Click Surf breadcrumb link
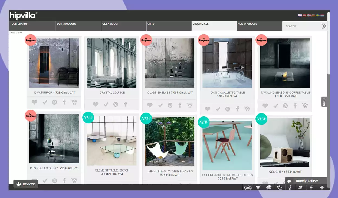 [20, 33]
